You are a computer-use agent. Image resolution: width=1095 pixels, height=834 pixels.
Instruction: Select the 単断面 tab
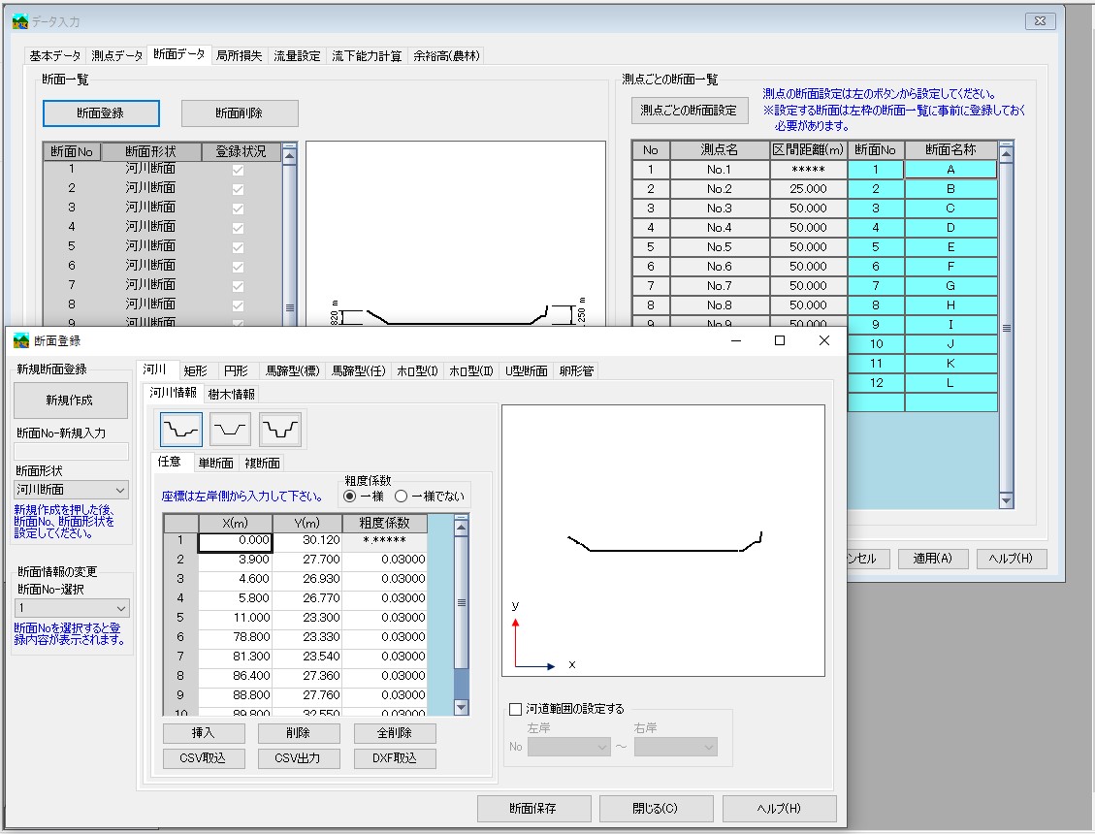[215, 464]
